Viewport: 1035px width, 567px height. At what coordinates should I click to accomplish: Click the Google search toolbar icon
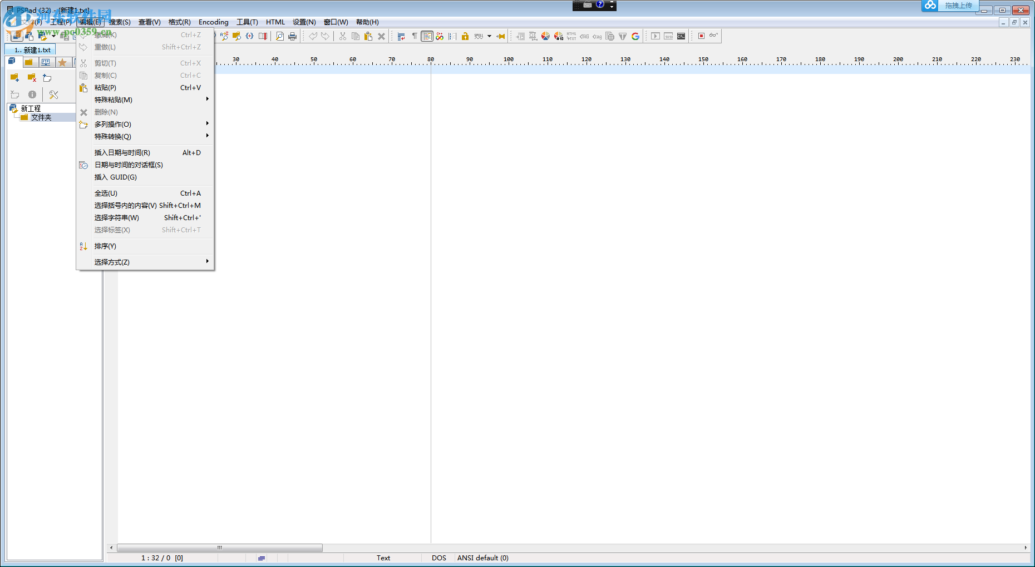click(x=635, y=36)
